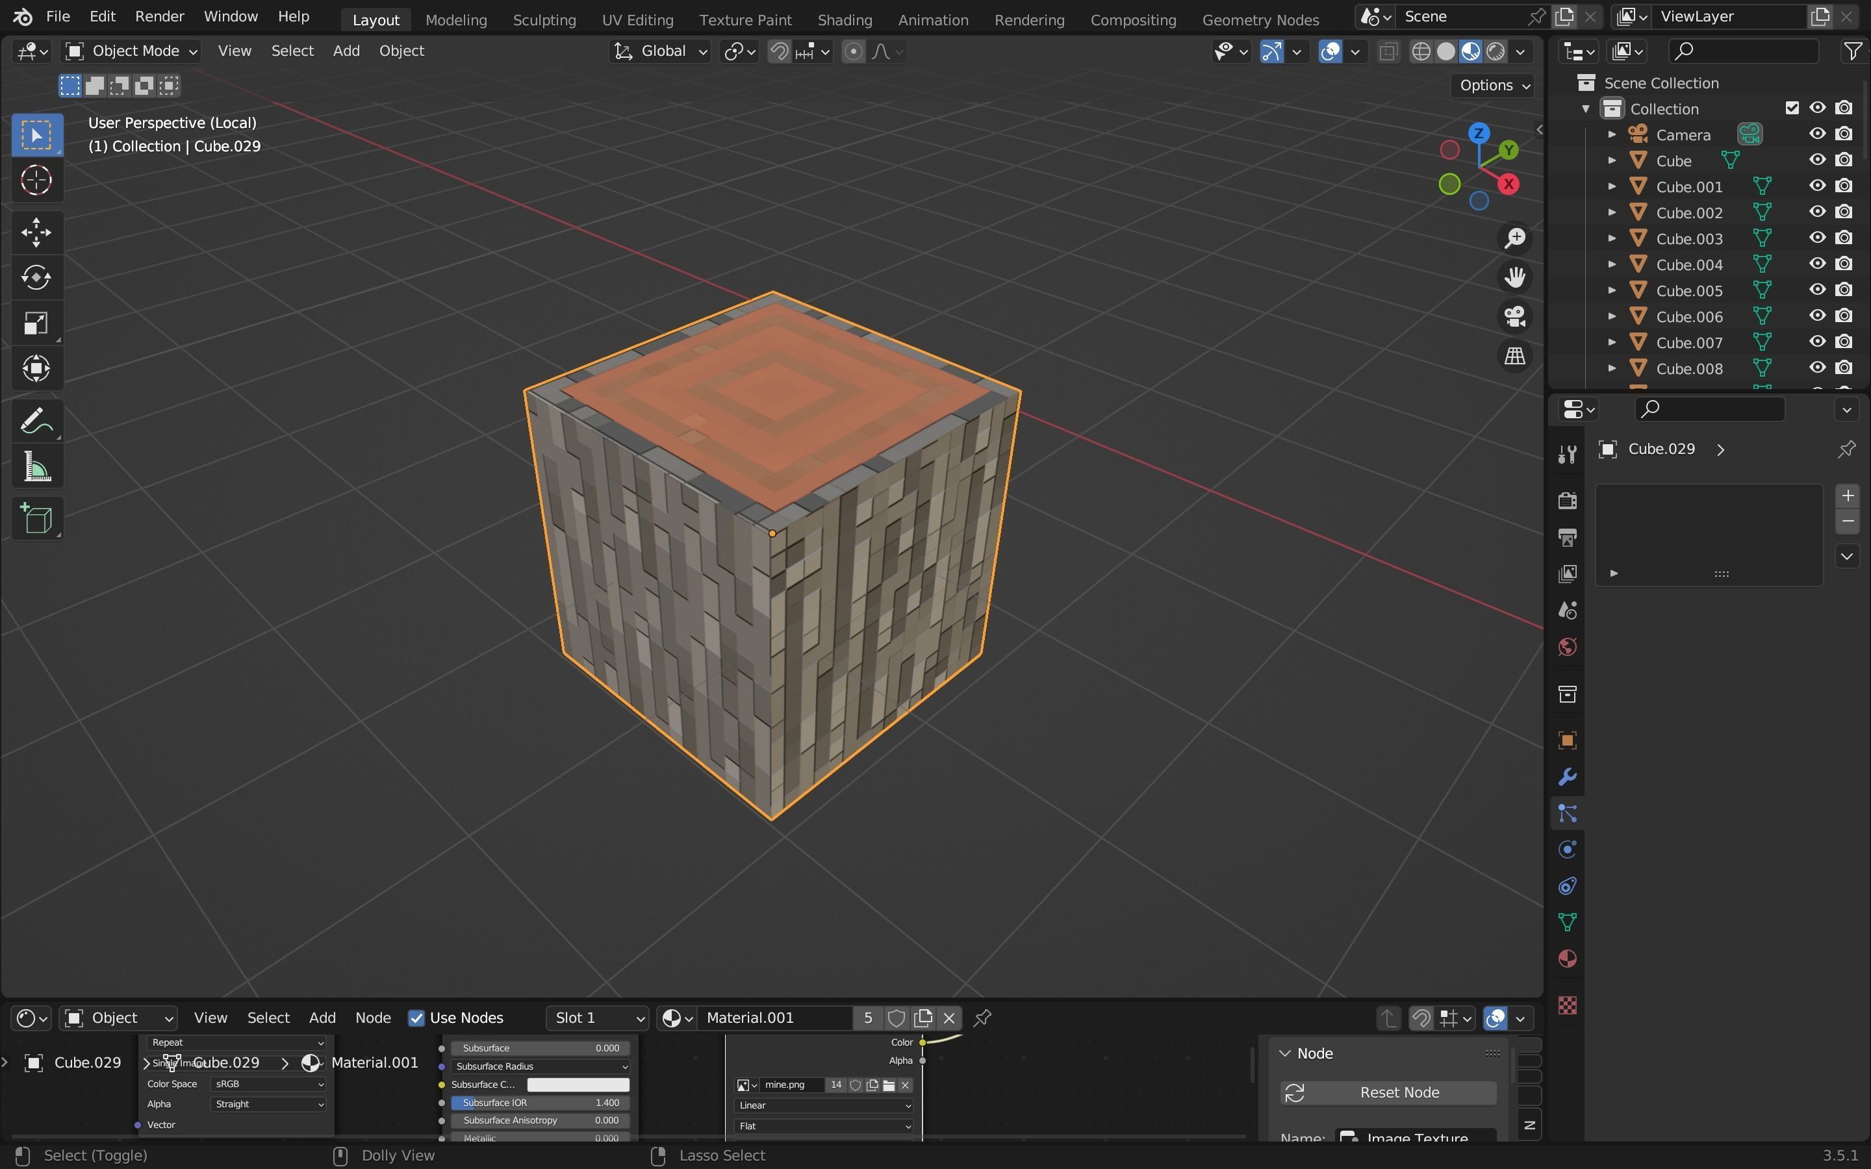This screenshot has height=1169, width=1871.
Task: Remove material slot with minus button
Action: coord(1847,521)
